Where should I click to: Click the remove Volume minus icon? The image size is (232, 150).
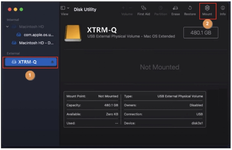coord(130,8)
